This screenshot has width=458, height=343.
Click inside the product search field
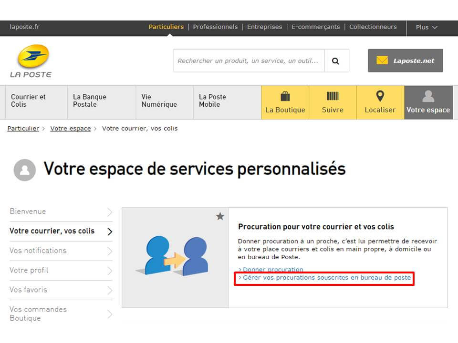coord(248,61)
